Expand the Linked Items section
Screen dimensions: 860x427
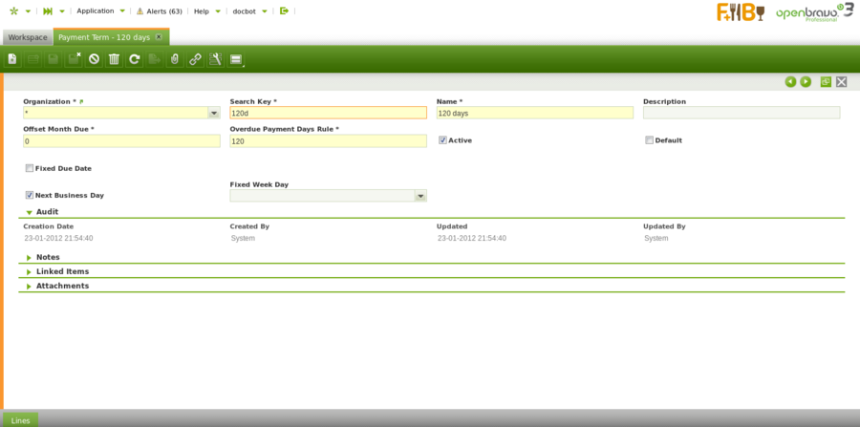[x=62, y=271]
